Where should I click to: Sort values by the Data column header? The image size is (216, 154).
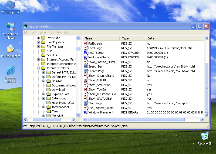coord(175,38)
